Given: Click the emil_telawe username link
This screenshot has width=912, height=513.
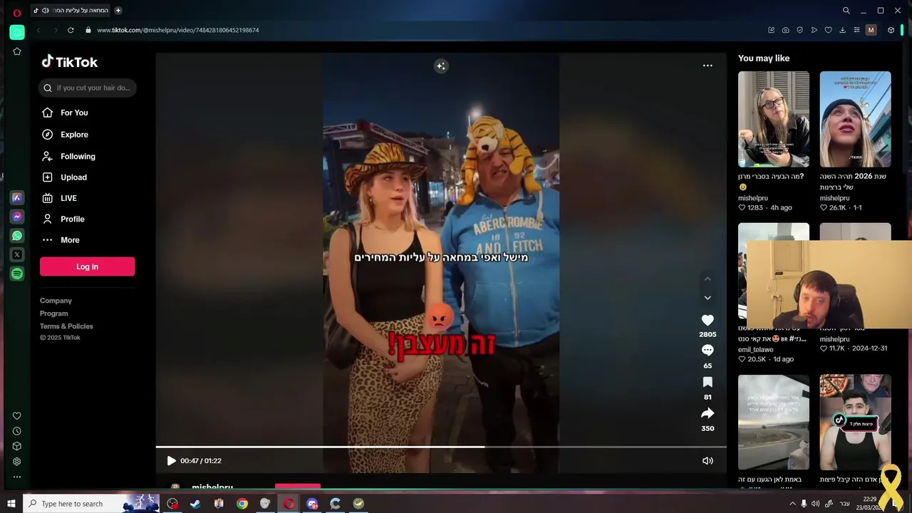Looking at the screenshot, I should click(x=756, y=350).
